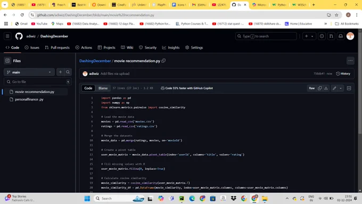Open the notifications inbox icon
362x204 pixels.
coord(341,36)
